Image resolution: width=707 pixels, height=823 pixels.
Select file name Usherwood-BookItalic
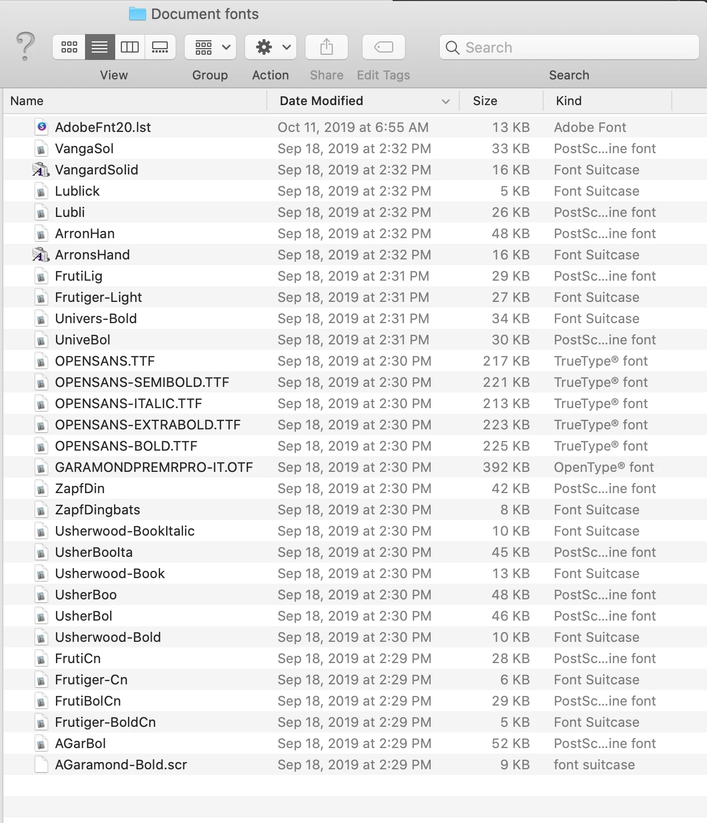pyautogui.click(x=125, y=531)
